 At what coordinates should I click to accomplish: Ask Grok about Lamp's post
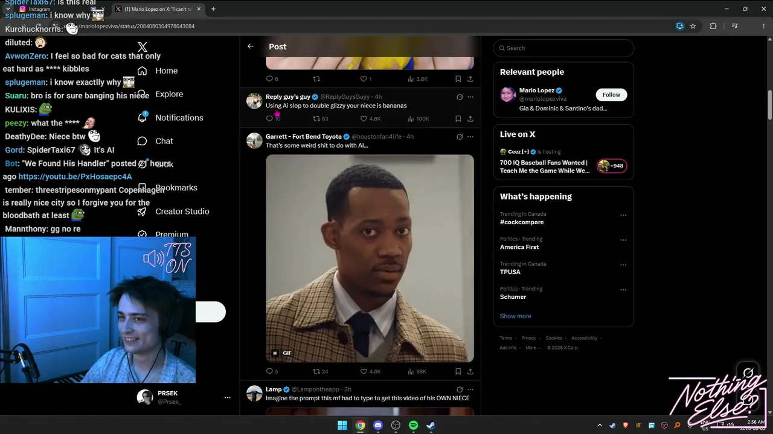tap(460, 389)
